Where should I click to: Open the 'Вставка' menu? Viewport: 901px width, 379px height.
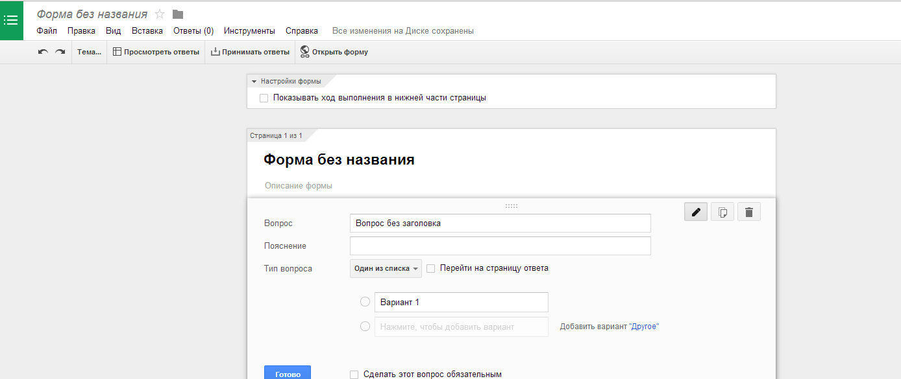pyautogui.click(x=147, y=30)
